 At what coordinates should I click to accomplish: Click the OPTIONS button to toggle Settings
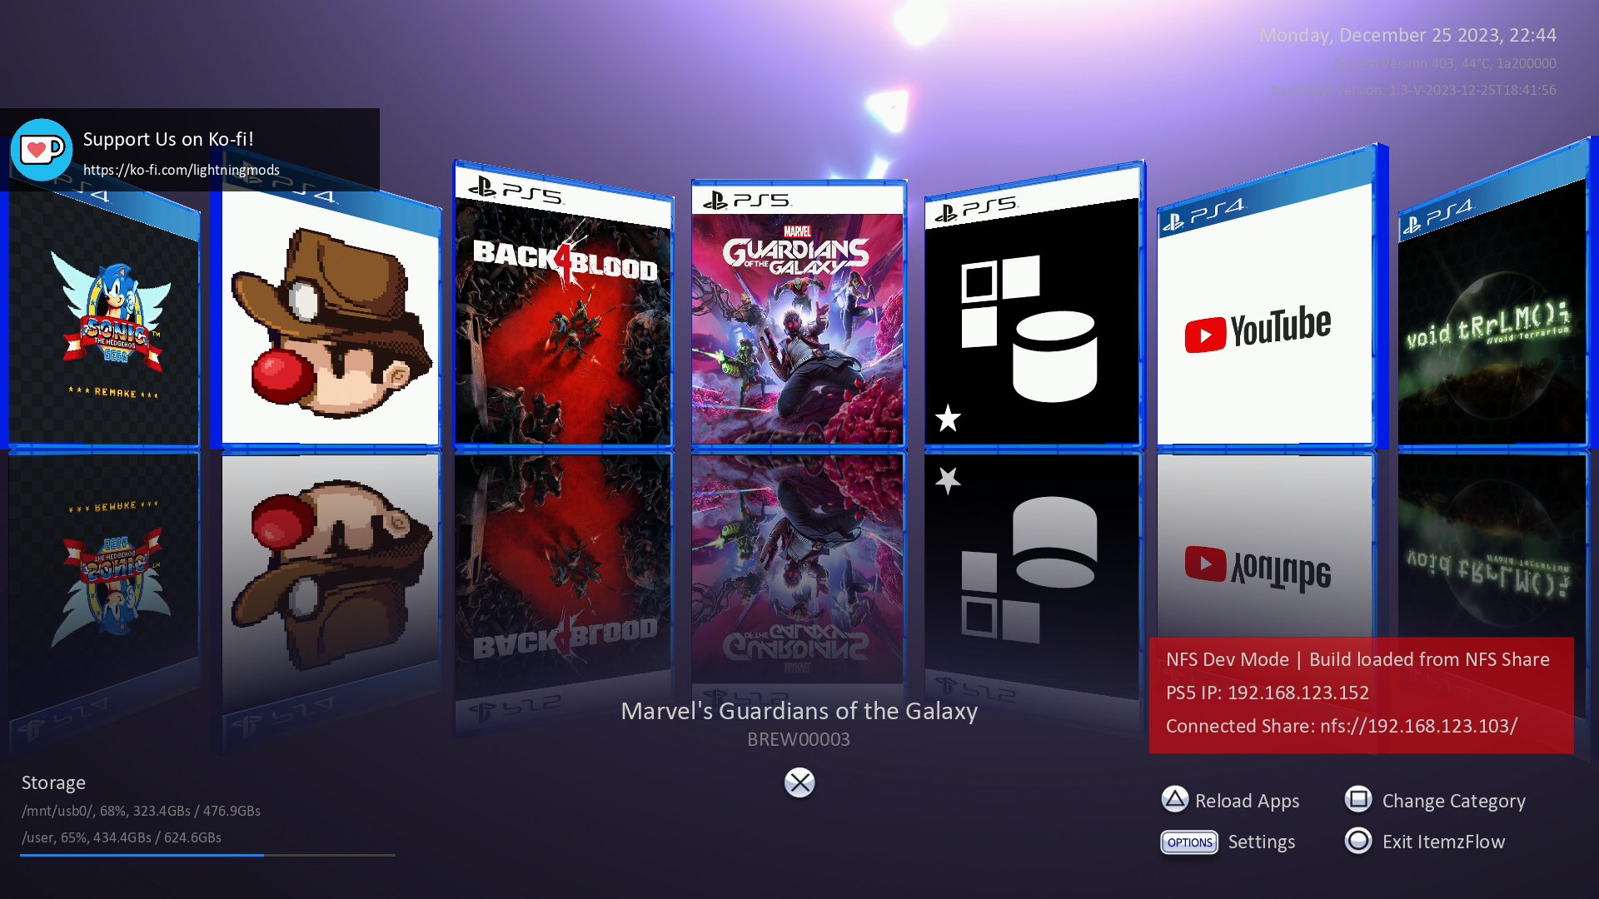1188,842
